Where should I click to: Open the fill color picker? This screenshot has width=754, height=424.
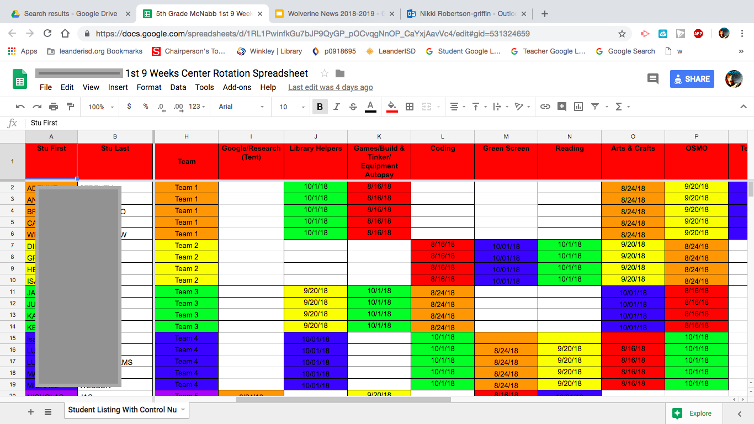tap(392, 107)
